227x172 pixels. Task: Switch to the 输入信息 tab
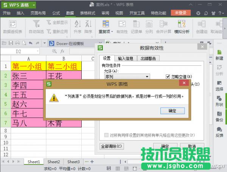(125, 58)
